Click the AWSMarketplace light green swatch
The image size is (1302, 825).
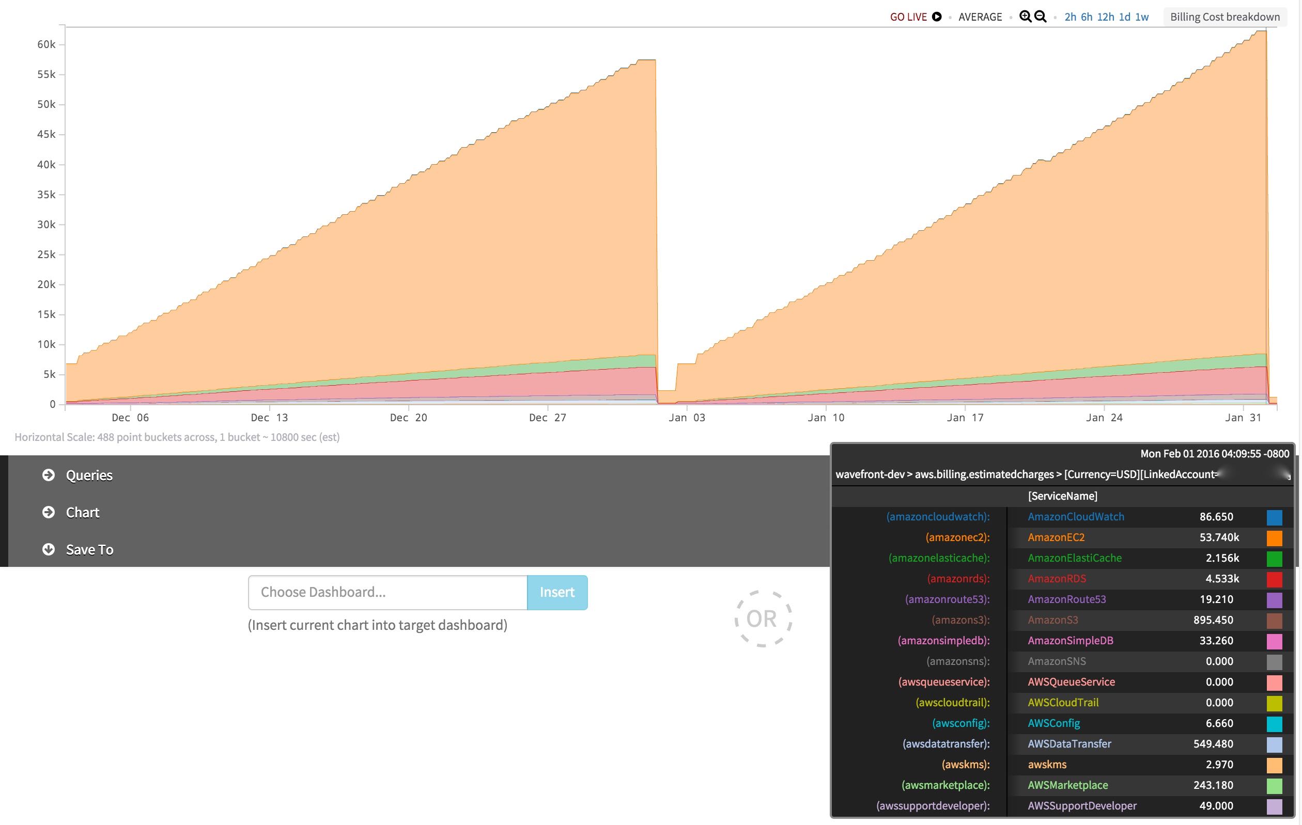pyautogui.click(x=1275, y=786)
